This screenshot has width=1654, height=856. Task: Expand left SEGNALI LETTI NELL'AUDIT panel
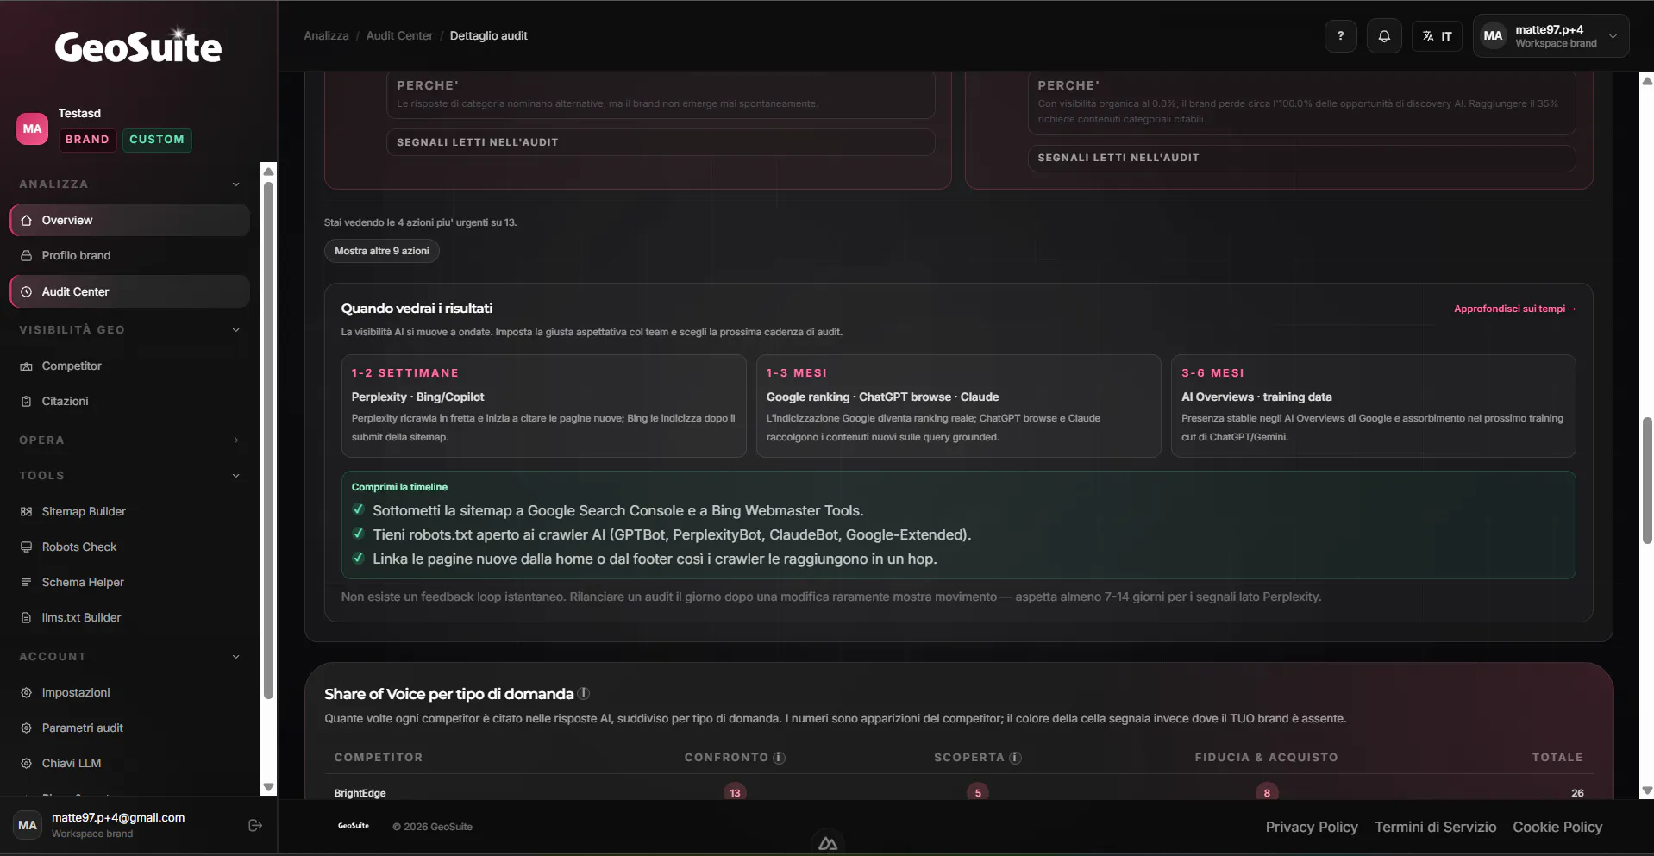pos(661,142)
